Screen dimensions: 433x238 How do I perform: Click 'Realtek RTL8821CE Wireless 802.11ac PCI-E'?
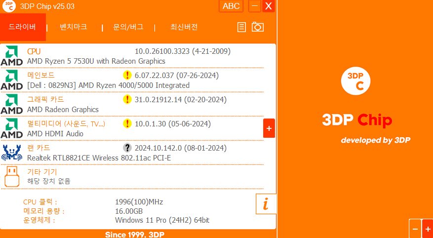99,158
